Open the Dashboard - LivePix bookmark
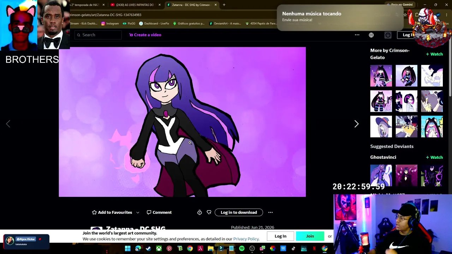 click(154, 24)
